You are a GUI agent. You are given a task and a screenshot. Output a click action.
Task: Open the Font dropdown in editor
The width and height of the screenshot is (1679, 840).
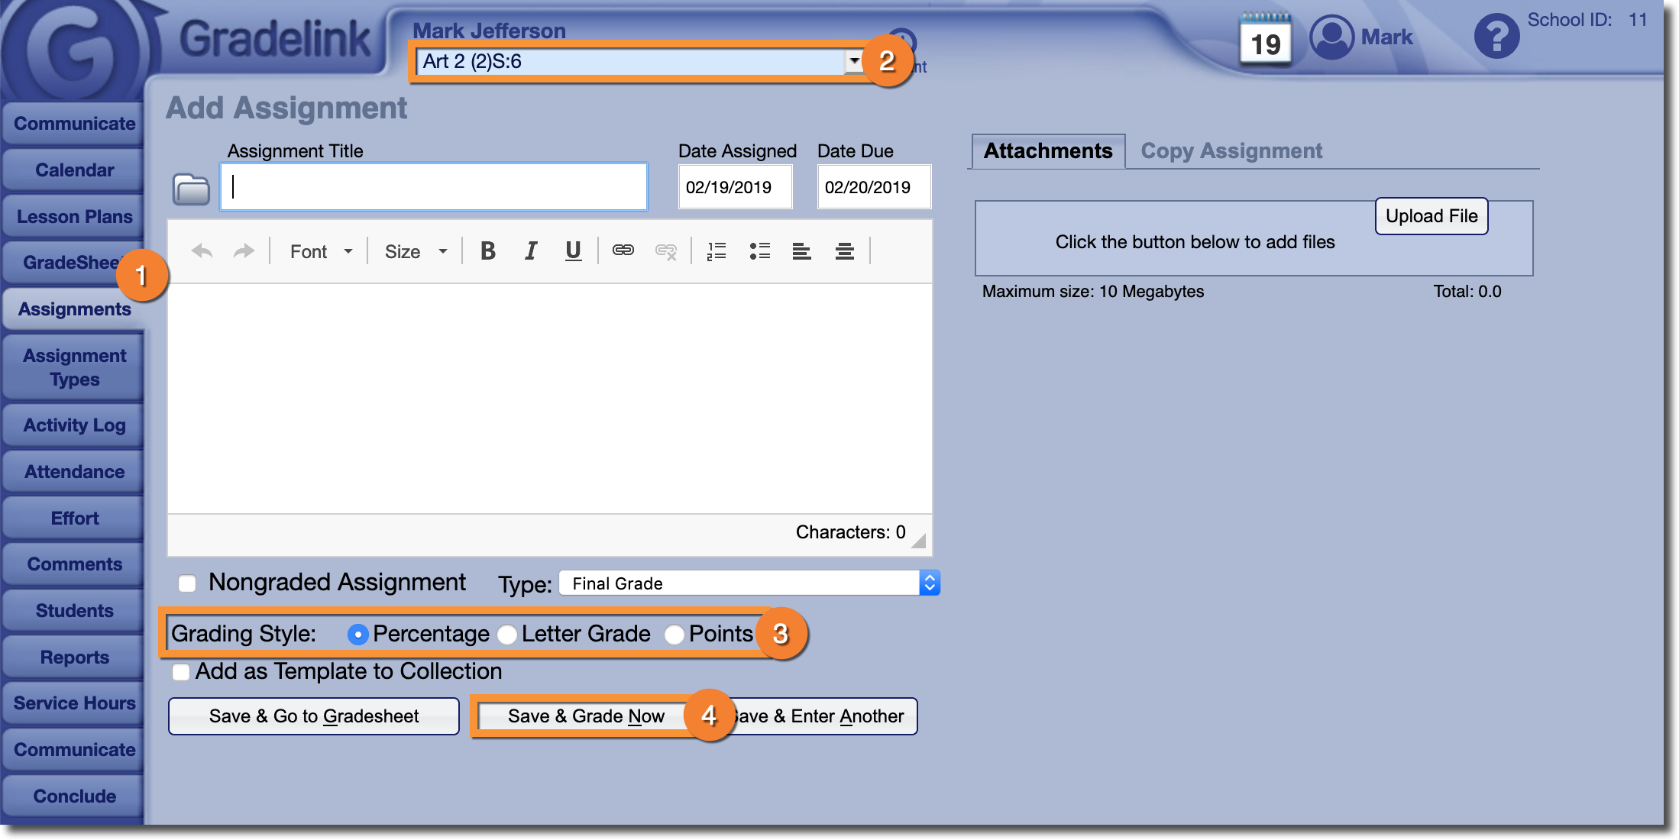(321, 251)
